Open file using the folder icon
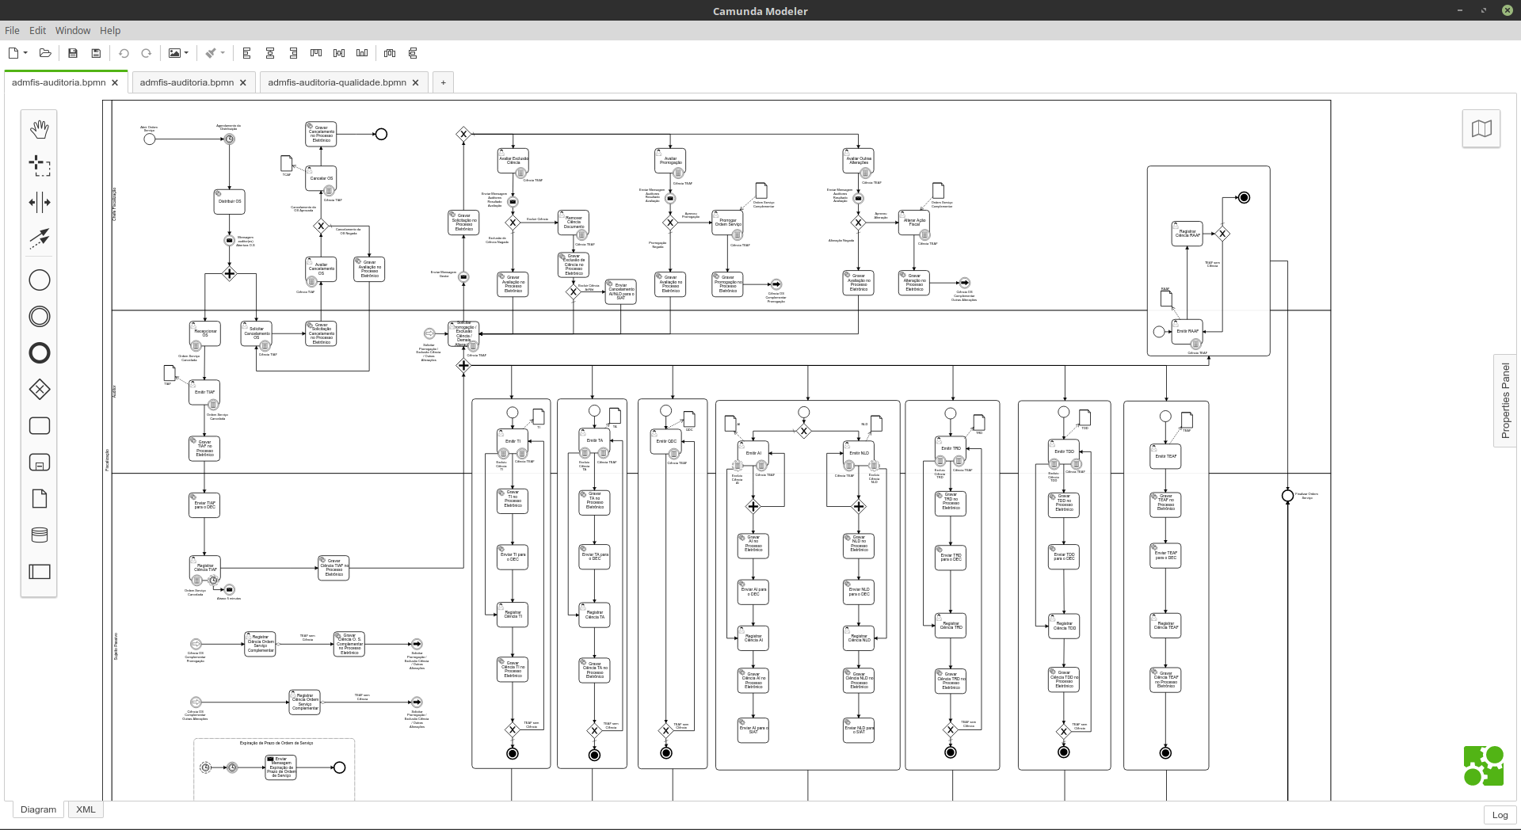 pyautogui.click(x=45, y=53)
